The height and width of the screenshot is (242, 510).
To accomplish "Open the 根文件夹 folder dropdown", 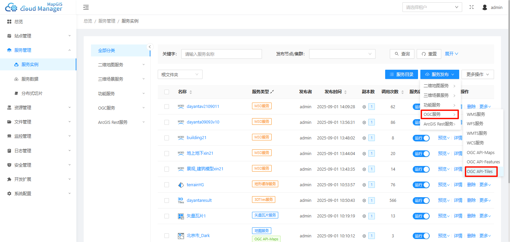I will pos(180,75).
